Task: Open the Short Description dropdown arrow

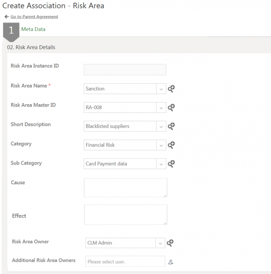Action: coord(161,127)
